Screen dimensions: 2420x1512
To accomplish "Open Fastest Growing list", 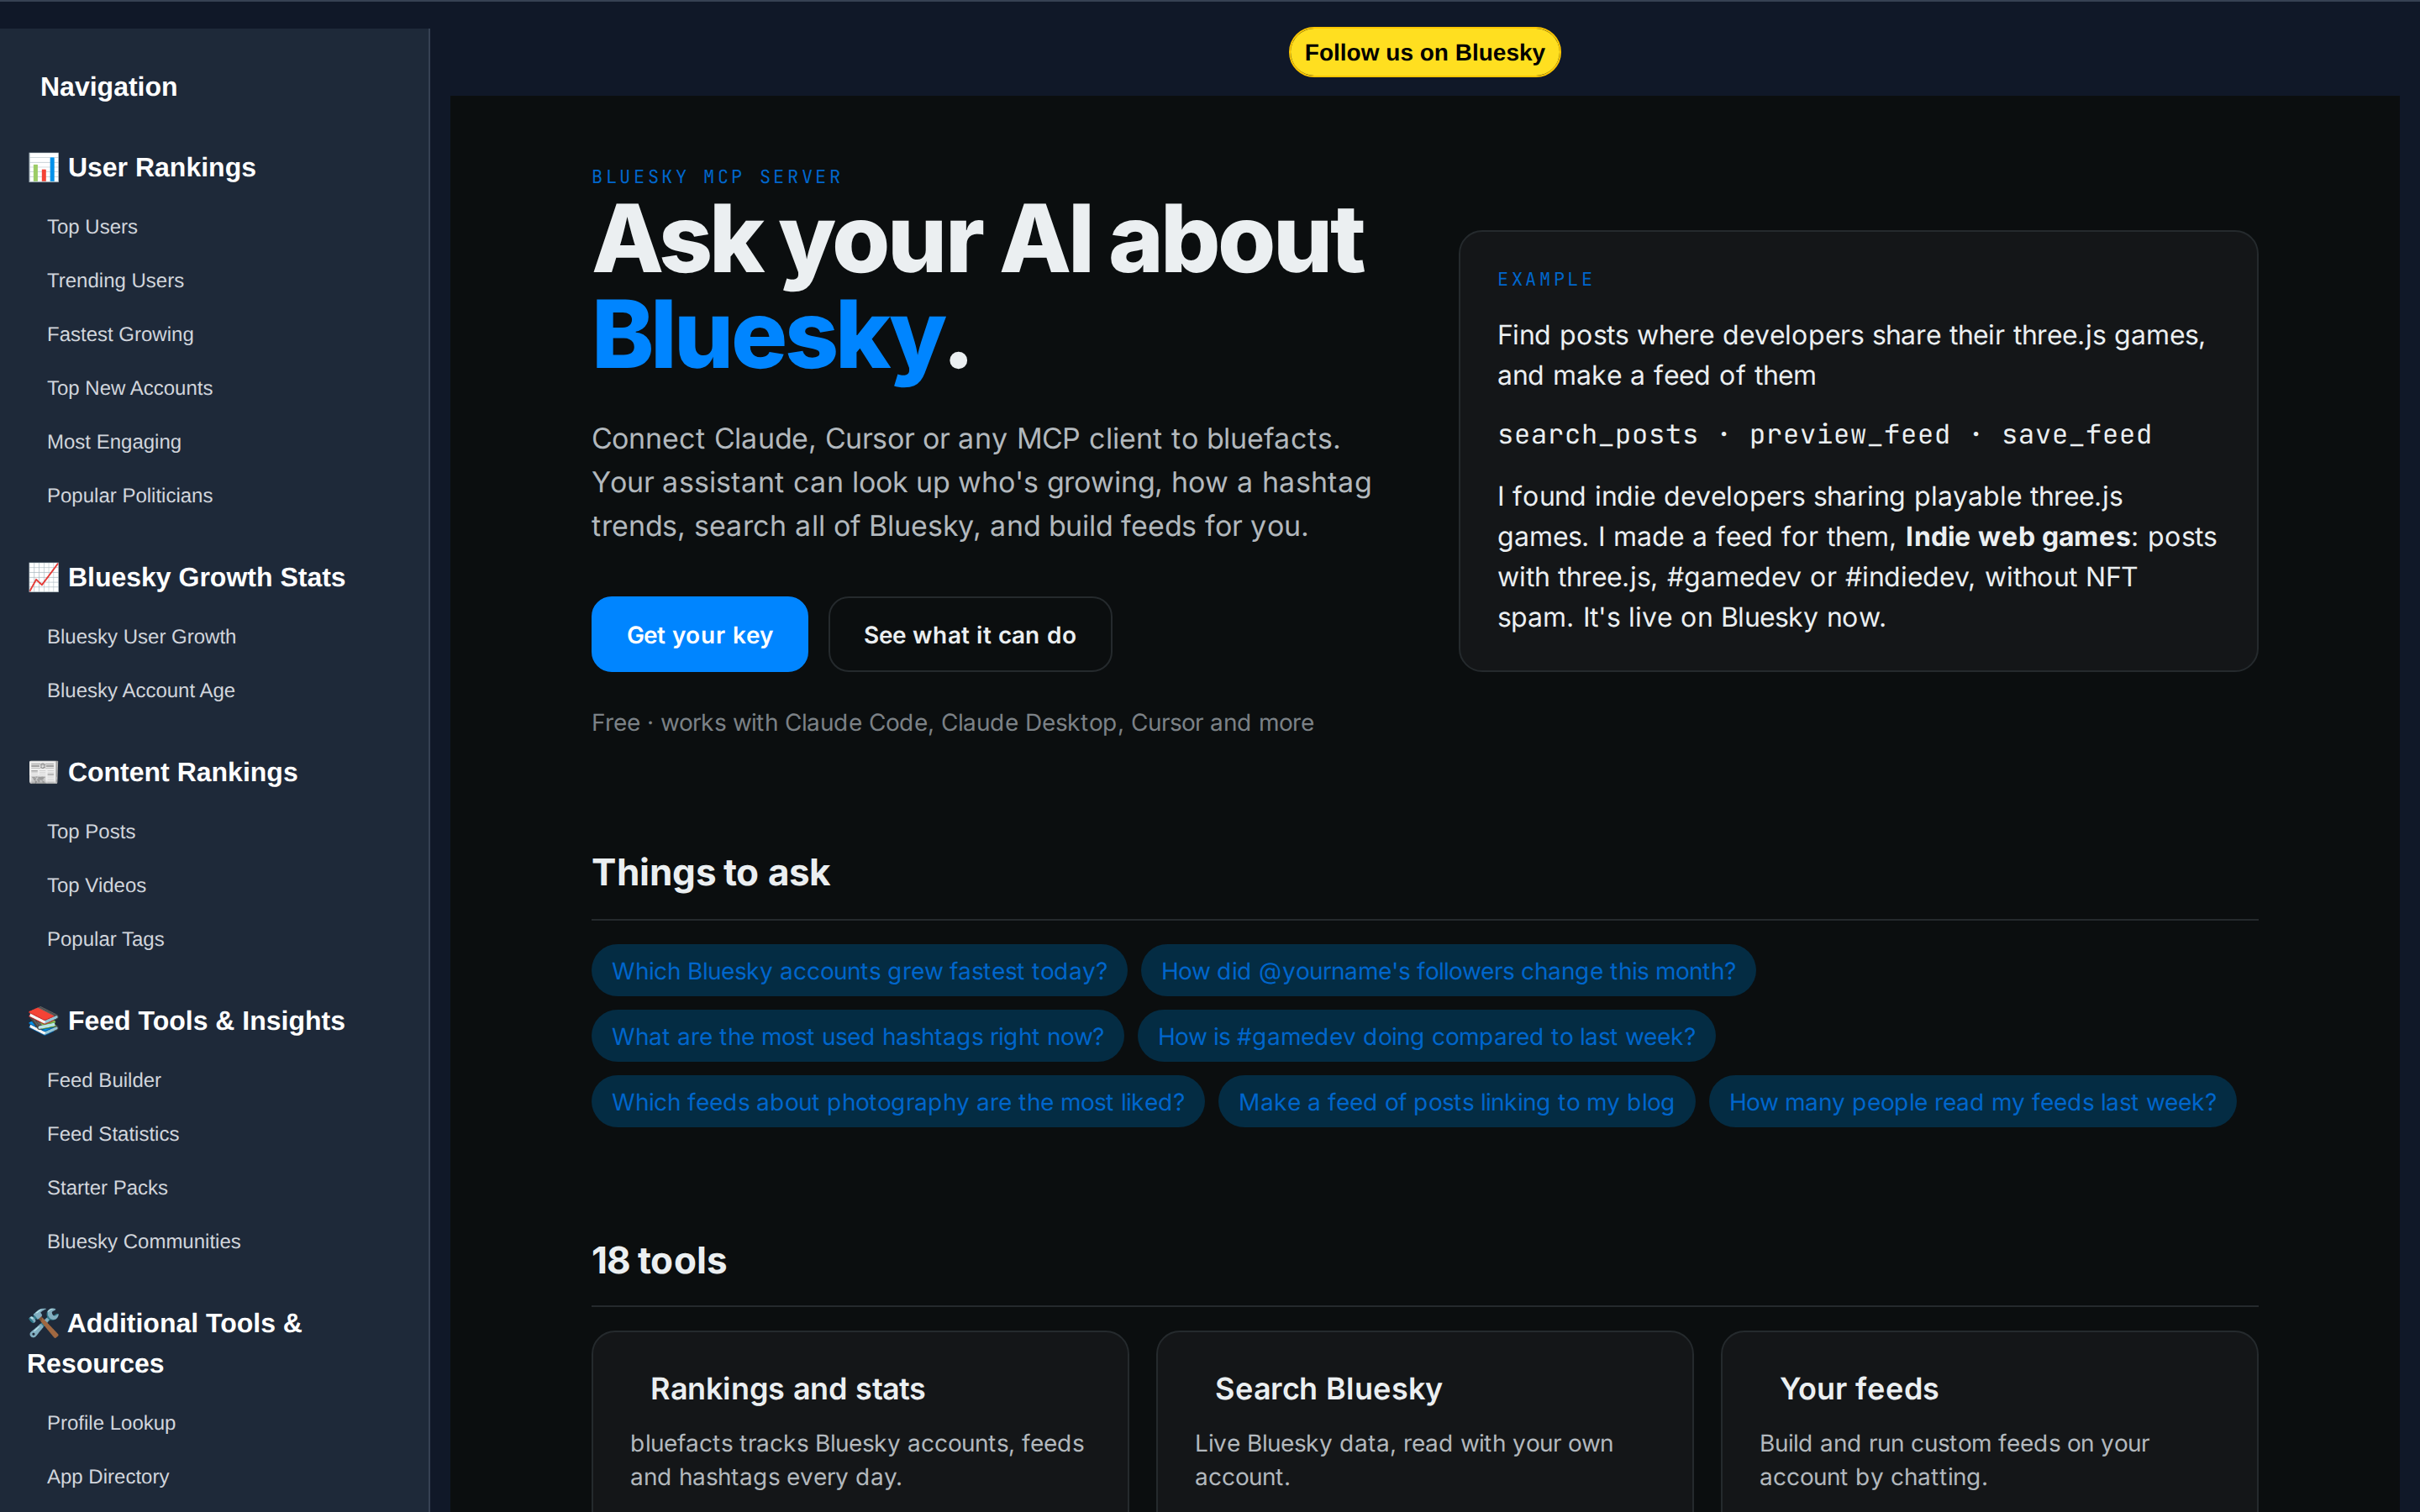I will point(120,334).
